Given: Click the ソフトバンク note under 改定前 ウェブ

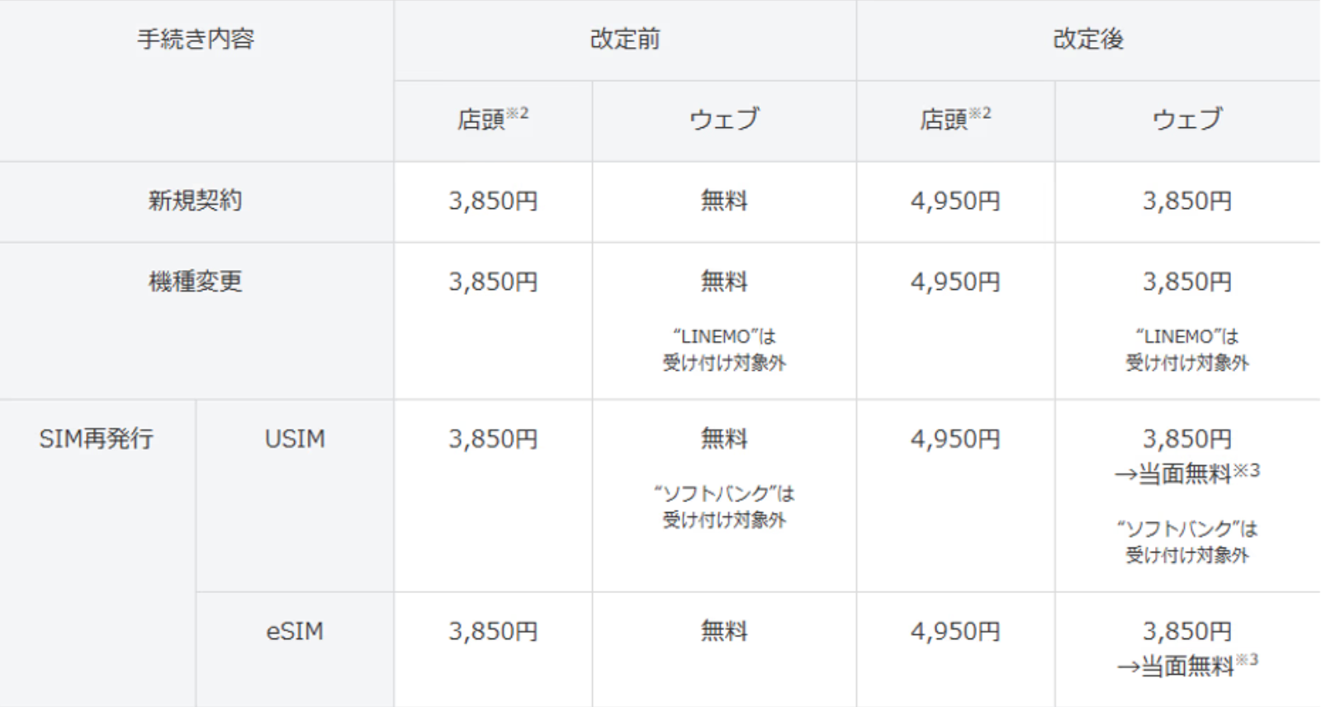Looking at the screenshot, I should tap(724, 506).
